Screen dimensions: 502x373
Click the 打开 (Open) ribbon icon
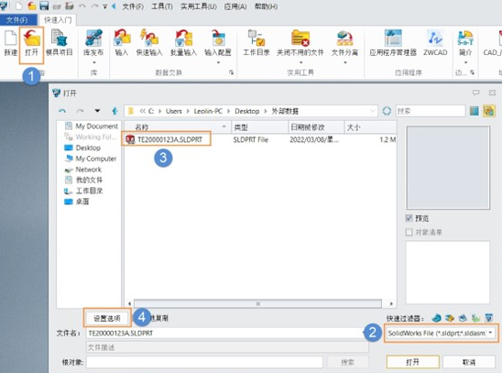click(31, 44)
